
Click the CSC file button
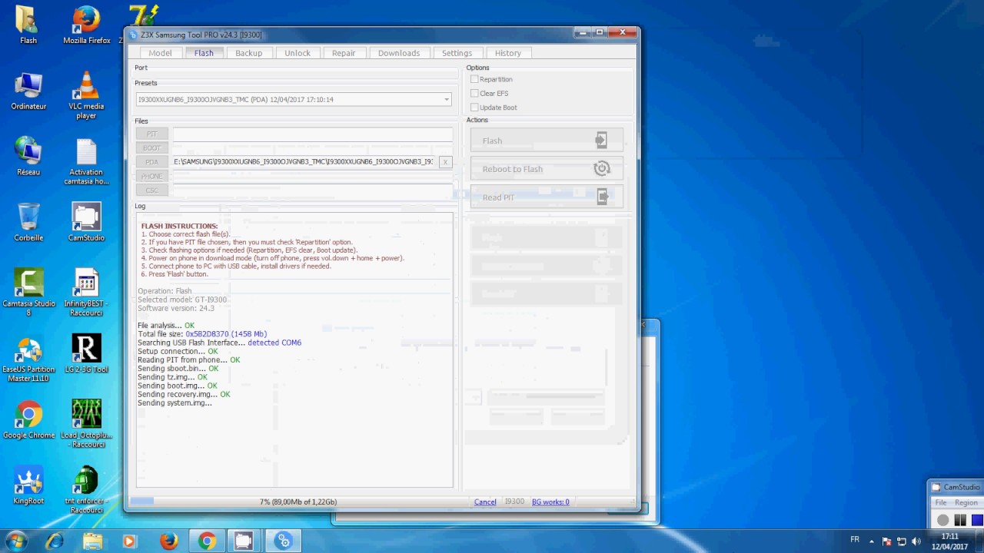[151, 190]
